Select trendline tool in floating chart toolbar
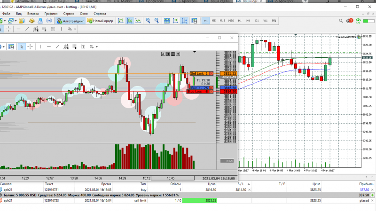The image size is (376, 211). click(57, 47)
